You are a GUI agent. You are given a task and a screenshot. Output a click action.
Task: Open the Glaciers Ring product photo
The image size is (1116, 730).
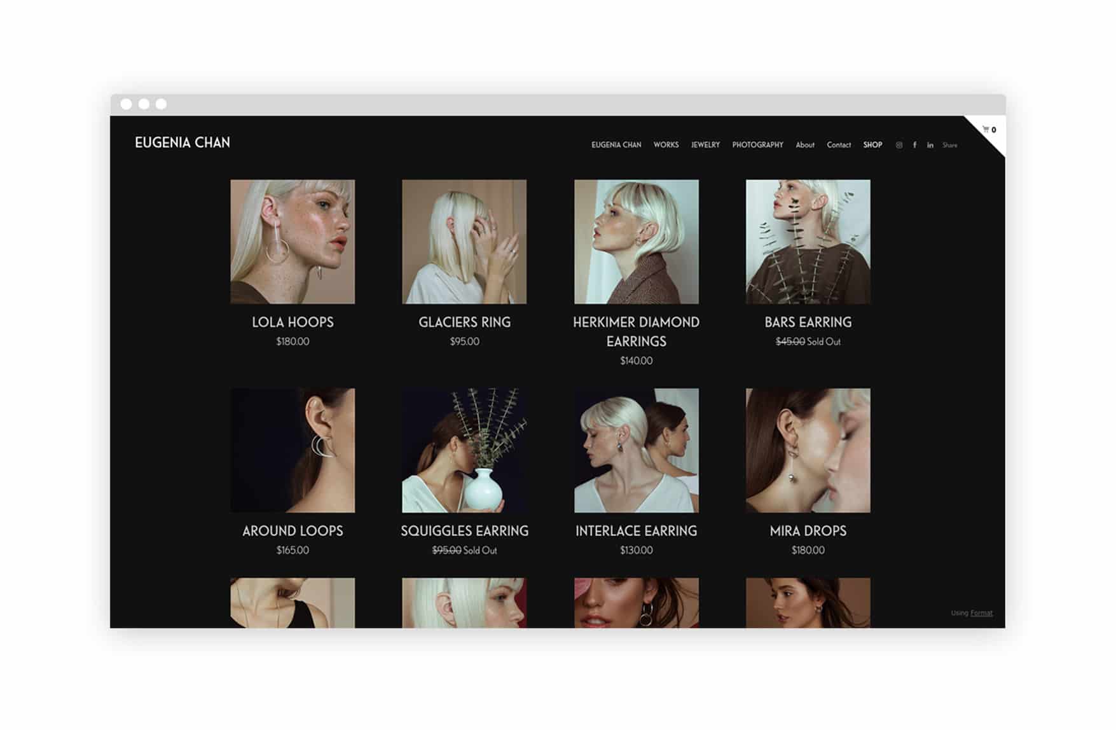pyautogui.click(x=464, y=242)
